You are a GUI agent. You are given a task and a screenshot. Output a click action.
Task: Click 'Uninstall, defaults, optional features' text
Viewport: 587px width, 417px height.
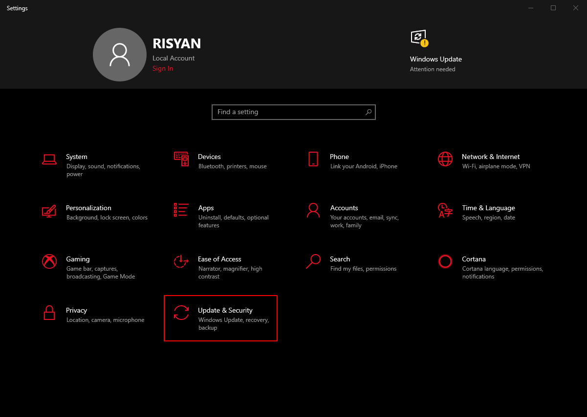pyautogui.click(x=234, y=221)
